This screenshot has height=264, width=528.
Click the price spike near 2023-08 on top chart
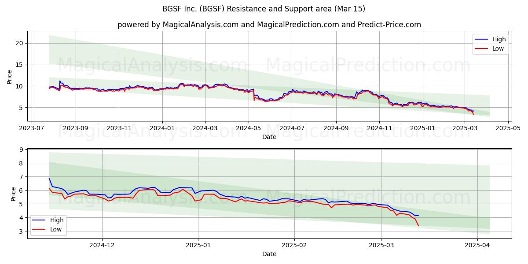point(60,81)
